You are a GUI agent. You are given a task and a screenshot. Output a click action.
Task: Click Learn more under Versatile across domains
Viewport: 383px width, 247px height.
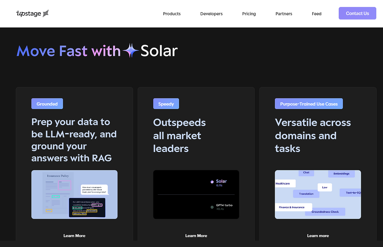(318, 236)
